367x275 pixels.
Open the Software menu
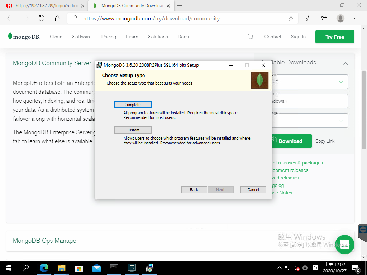pyautogui.click(x=82, y=37)
